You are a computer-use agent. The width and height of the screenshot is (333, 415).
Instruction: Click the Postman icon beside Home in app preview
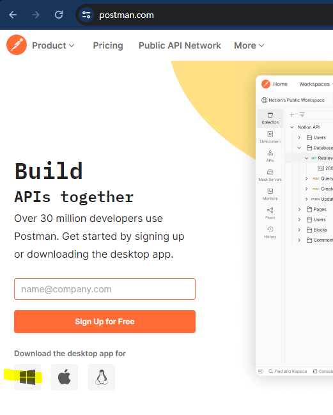point(265,84)
